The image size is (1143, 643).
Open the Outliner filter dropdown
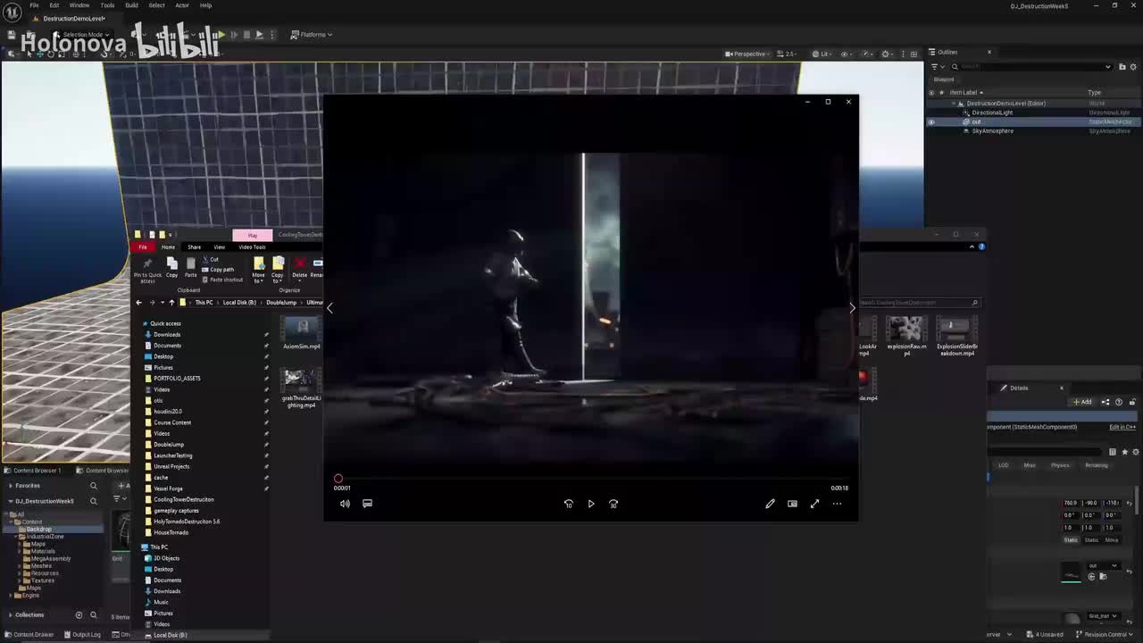coord(937,67)
